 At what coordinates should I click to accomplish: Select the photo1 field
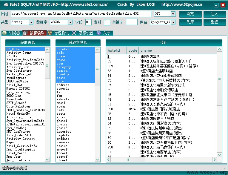(x=76, y=121)
